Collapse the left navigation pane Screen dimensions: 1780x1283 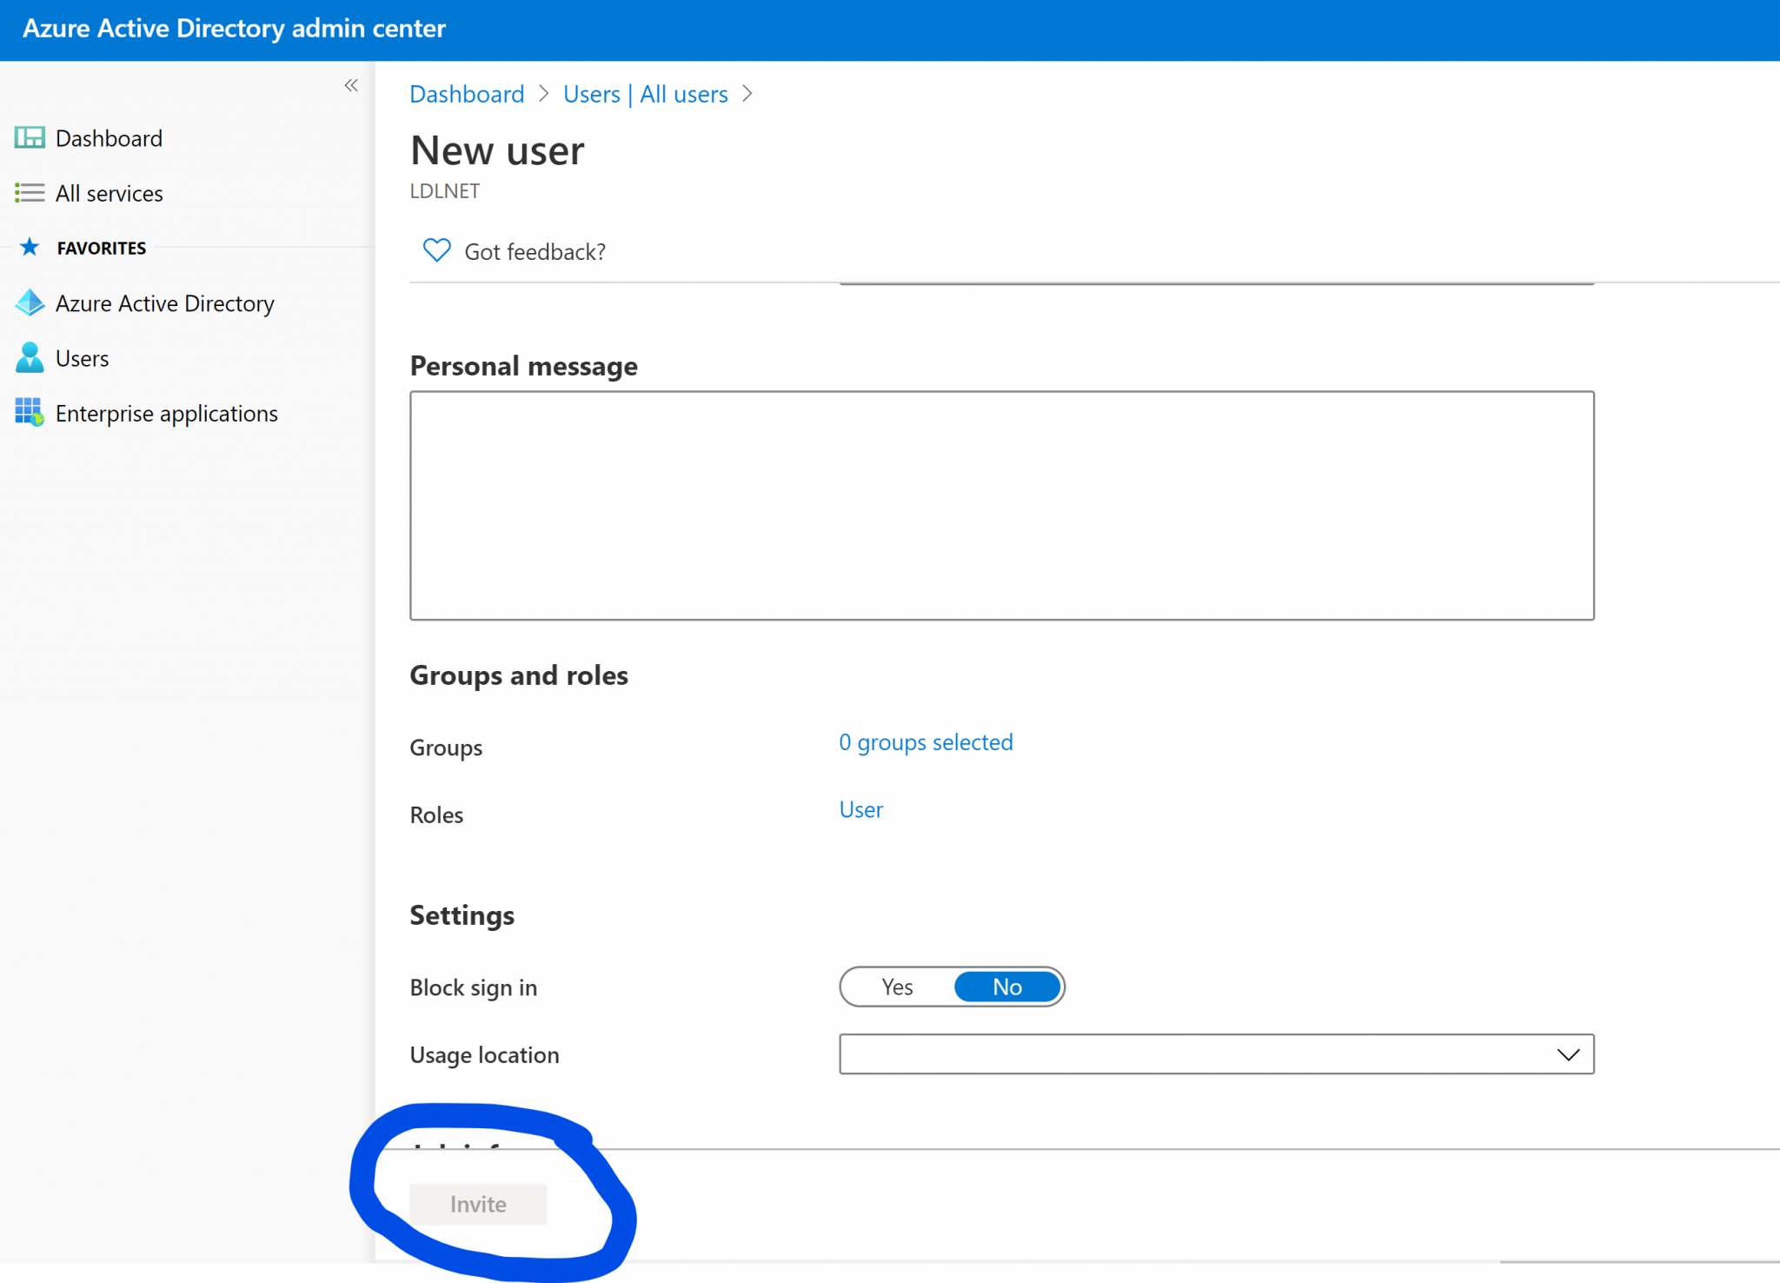point(352,84)
